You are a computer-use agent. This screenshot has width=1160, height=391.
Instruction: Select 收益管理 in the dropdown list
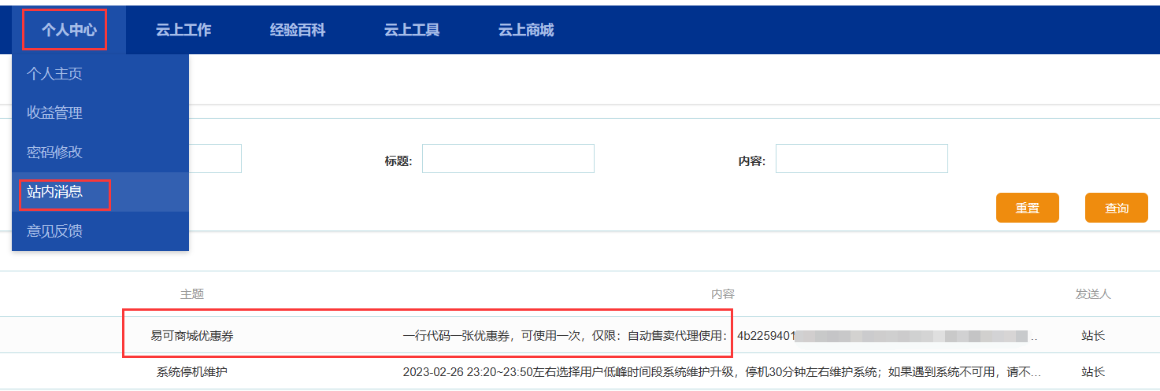[54, 113]
